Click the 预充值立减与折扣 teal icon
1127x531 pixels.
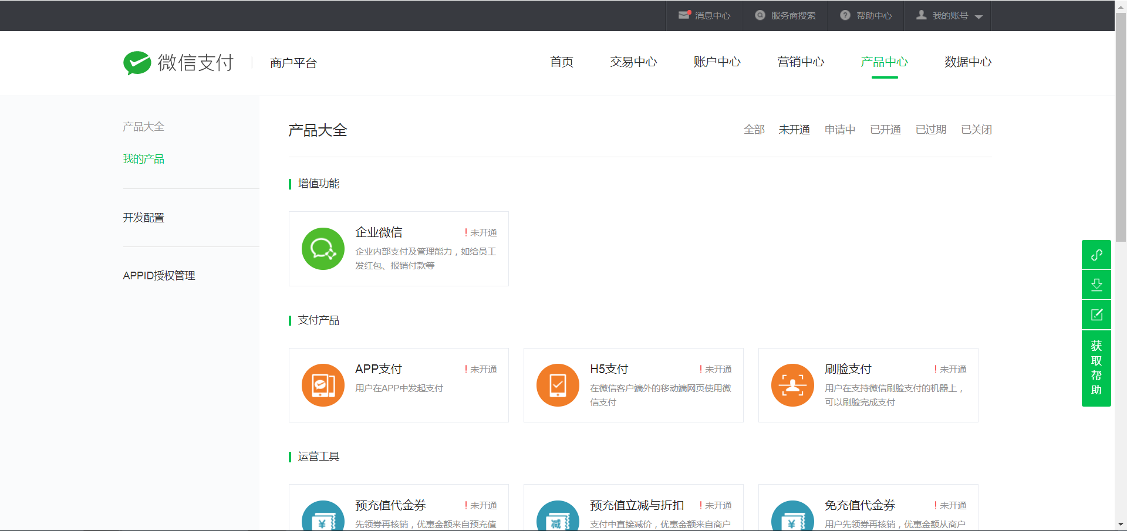(558, 516)
